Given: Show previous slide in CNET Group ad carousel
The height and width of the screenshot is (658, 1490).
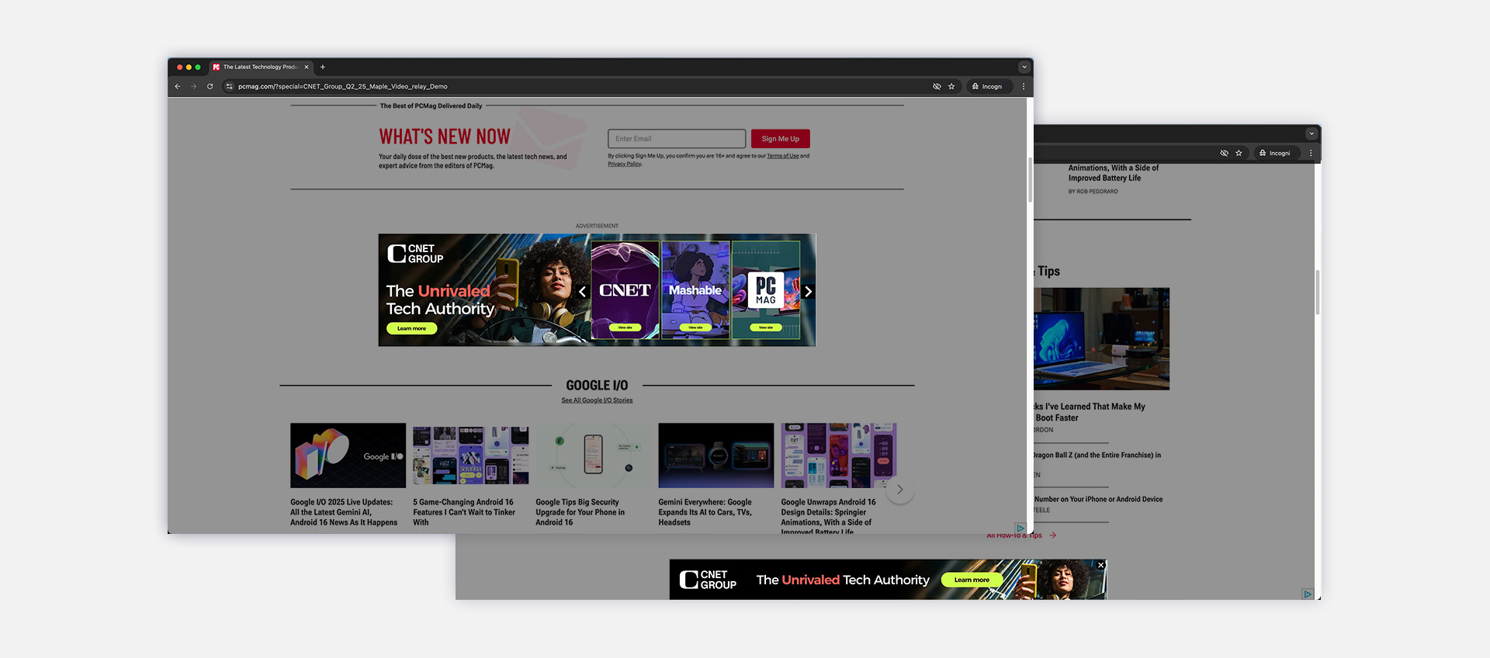Looking at the screenshot, I should click(x=582, y=292).
